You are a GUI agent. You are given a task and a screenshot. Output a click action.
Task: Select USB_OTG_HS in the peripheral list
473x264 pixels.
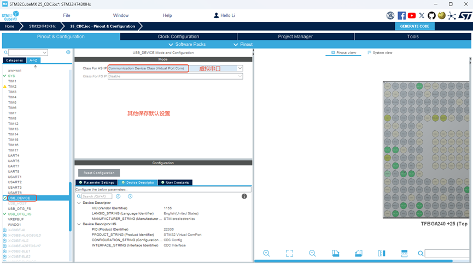coord(20,214)
